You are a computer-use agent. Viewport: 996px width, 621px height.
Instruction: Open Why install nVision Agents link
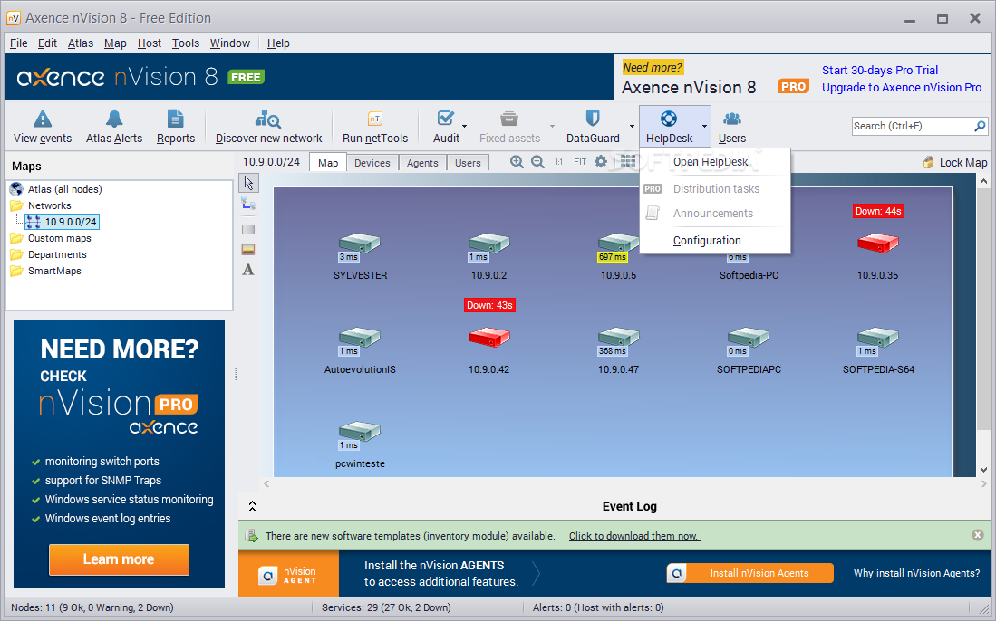[916, 573]
